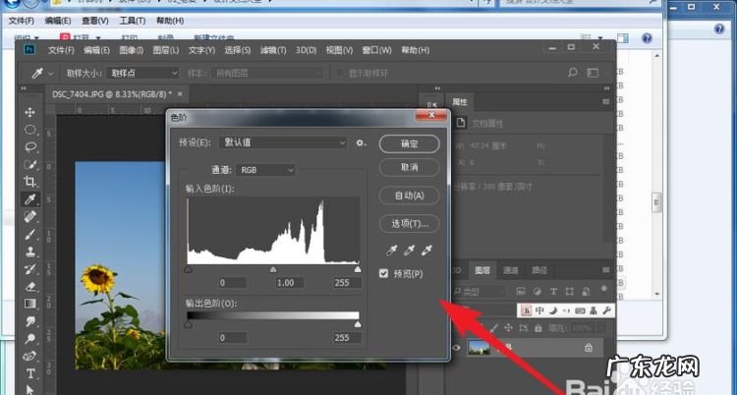This screenshot has height=395, width=737.
Task: Open the preset options gear menu
Action: coord(361,143)
